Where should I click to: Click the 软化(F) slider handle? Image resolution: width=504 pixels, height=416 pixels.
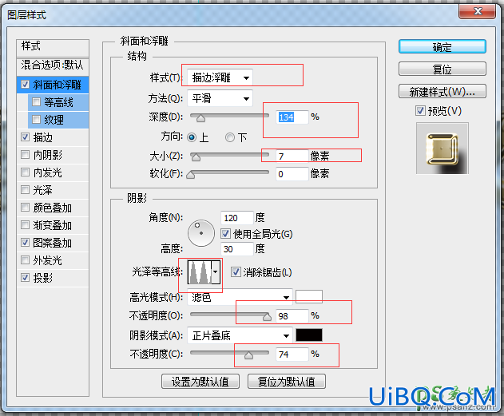point(191,174)
